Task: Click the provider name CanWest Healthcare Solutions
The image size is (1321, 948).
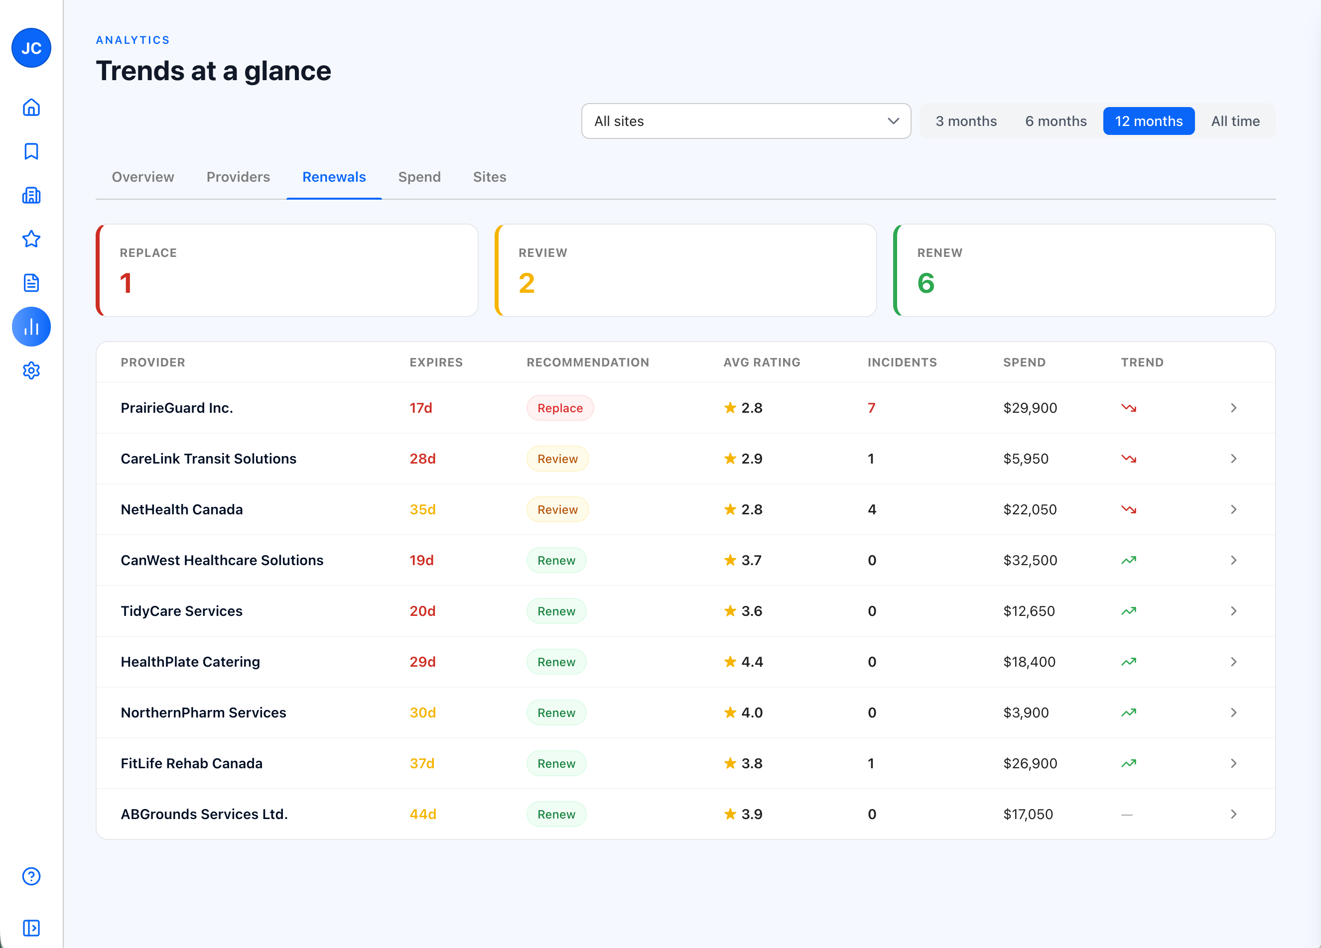Action: pos(222,560)
